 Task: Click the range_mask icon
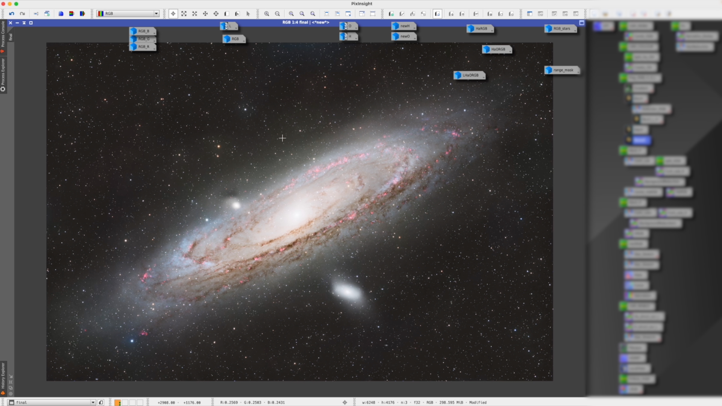562,70
